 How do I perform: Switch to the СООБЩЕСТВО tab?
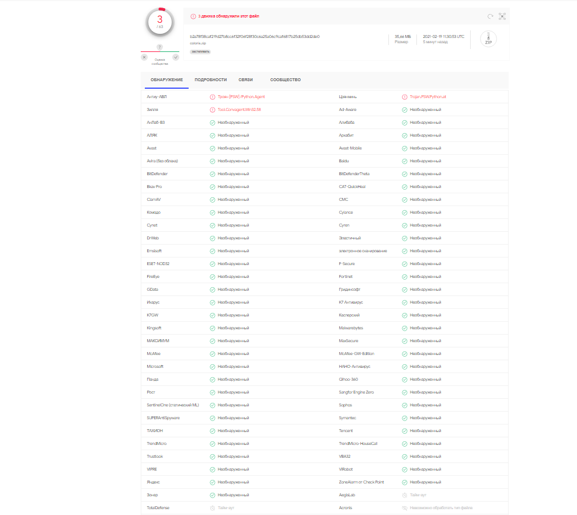[285, 80]
